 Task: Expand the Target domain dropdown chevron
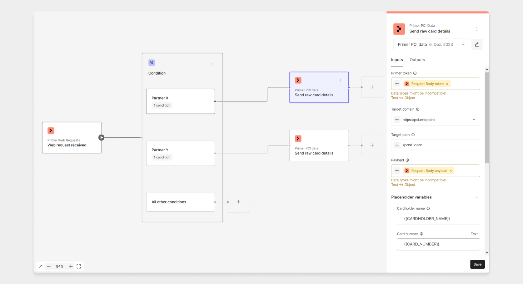pyautogui.click(x=474, y=120)
